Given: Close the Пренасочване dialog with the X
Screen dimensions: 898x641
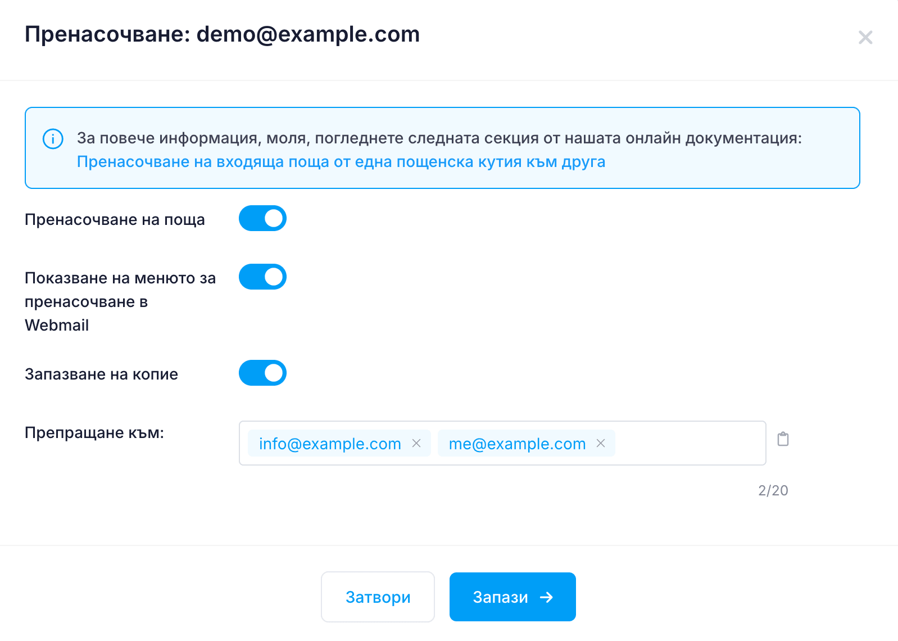Looking at the screenshot, I should (x=865, y=38).
